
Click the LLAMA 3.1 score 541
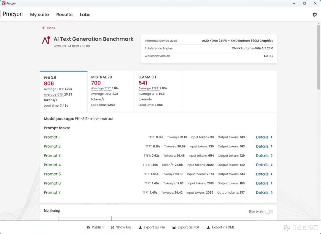[x=143, y=83]
